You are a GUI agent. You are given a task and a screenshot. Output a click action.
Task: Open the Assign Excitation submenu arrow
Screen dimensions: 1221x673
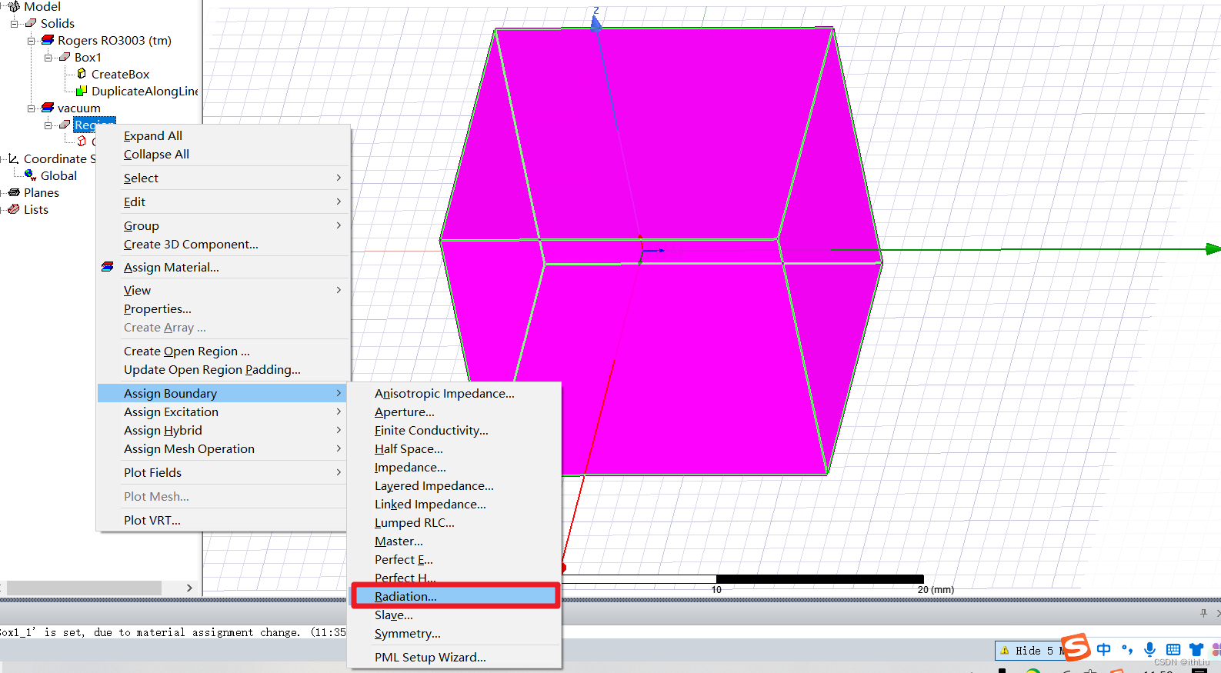tap(339, 411)
